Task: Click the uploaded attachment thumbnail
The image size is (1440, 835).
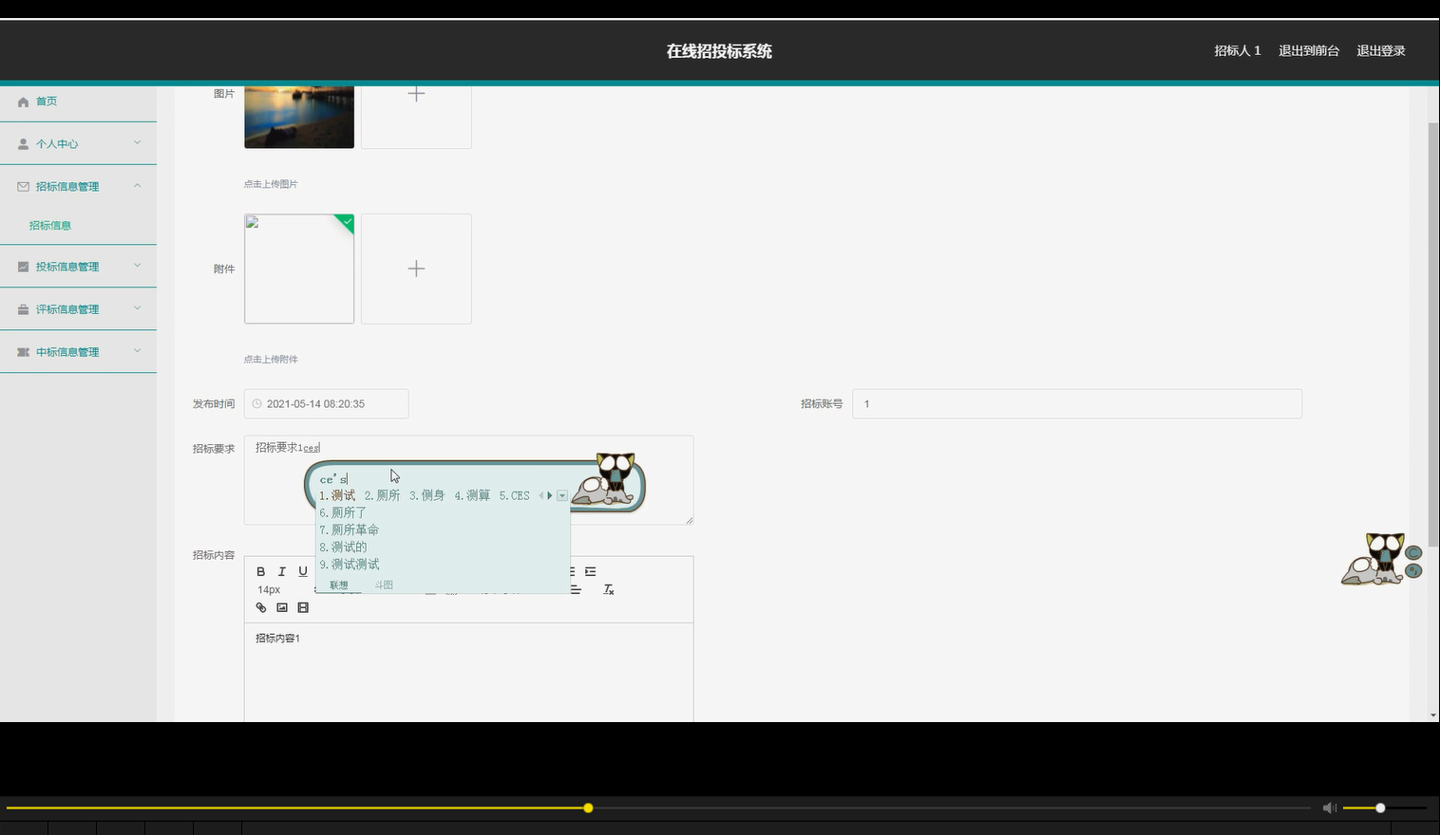Action: 299,269
